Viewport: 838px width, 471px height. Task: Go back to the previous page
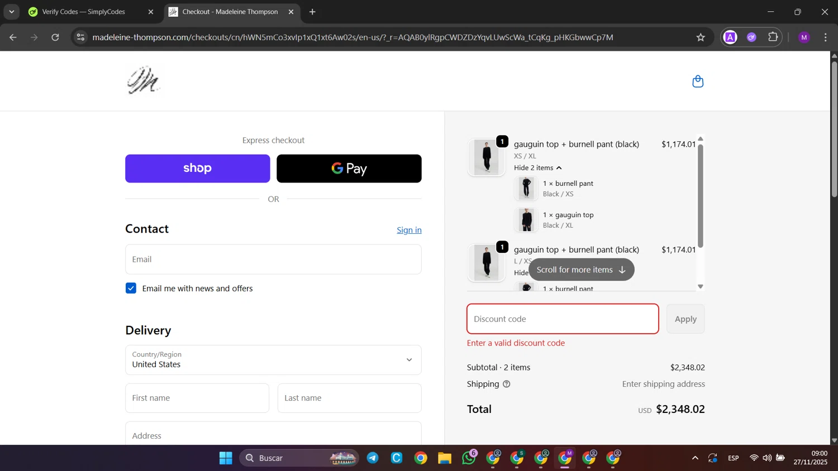point(13,37)
